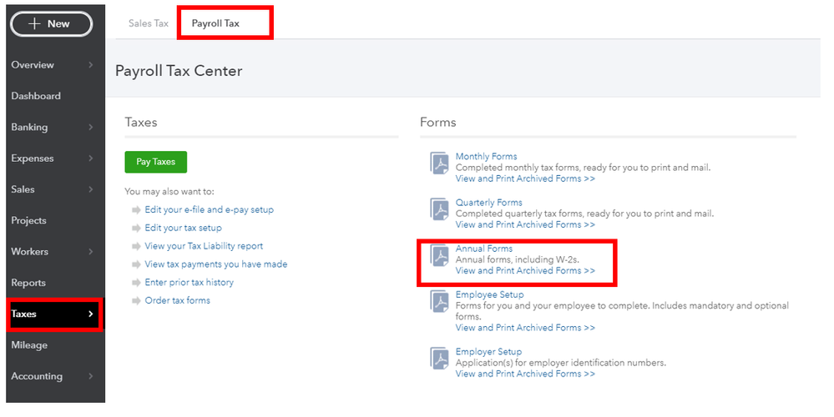
Task: Open the Order tax forms link
Action: click(x=177, y=301)
